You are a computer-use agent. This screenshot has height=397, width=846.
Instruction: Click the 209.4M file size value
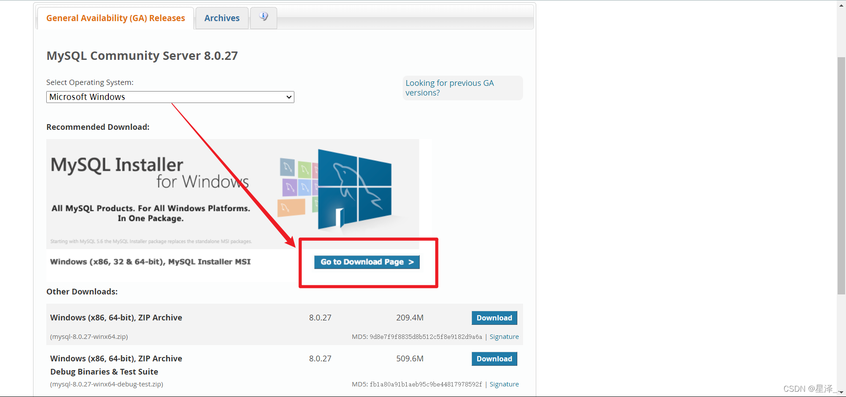click(x=410, y=318)
